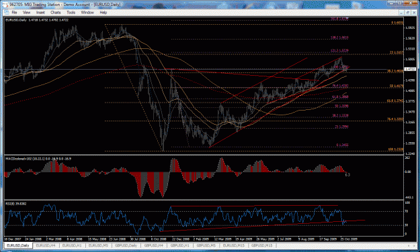420x252 pixels.
Task: Open the View menu
Action: tap(26, 12)
